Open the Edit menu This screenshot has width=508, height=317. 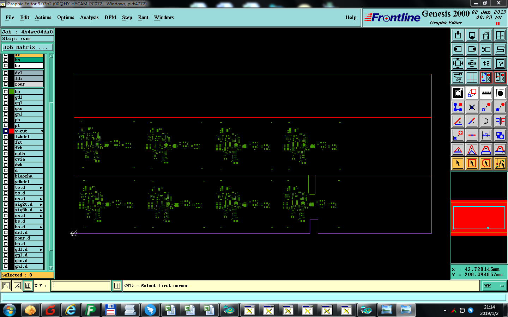point(25,17)
